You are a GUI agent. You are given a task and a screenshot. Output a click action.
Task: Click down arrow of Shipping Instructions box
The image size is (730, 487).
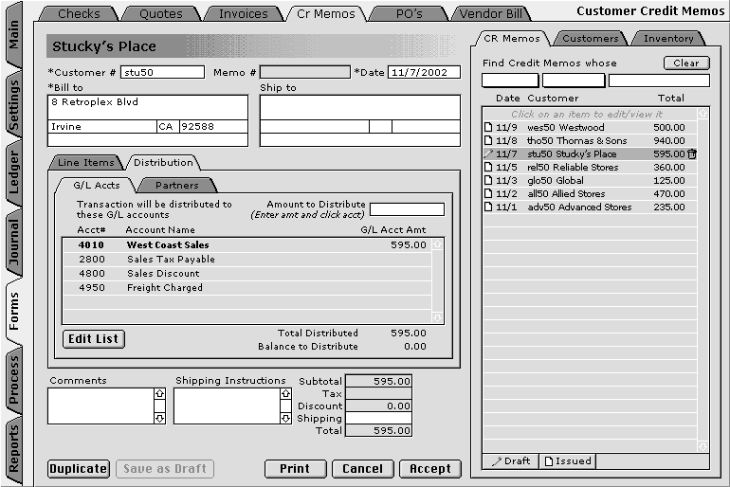pos(286,418)
